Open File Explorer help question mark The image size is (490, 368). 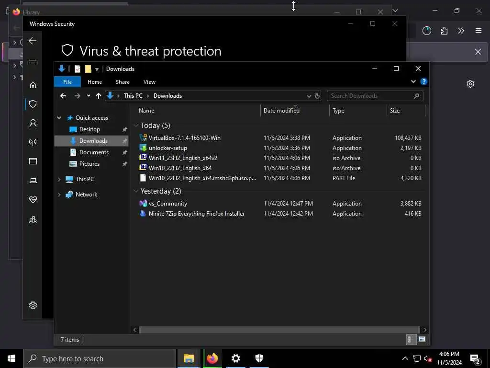[424, 81]
